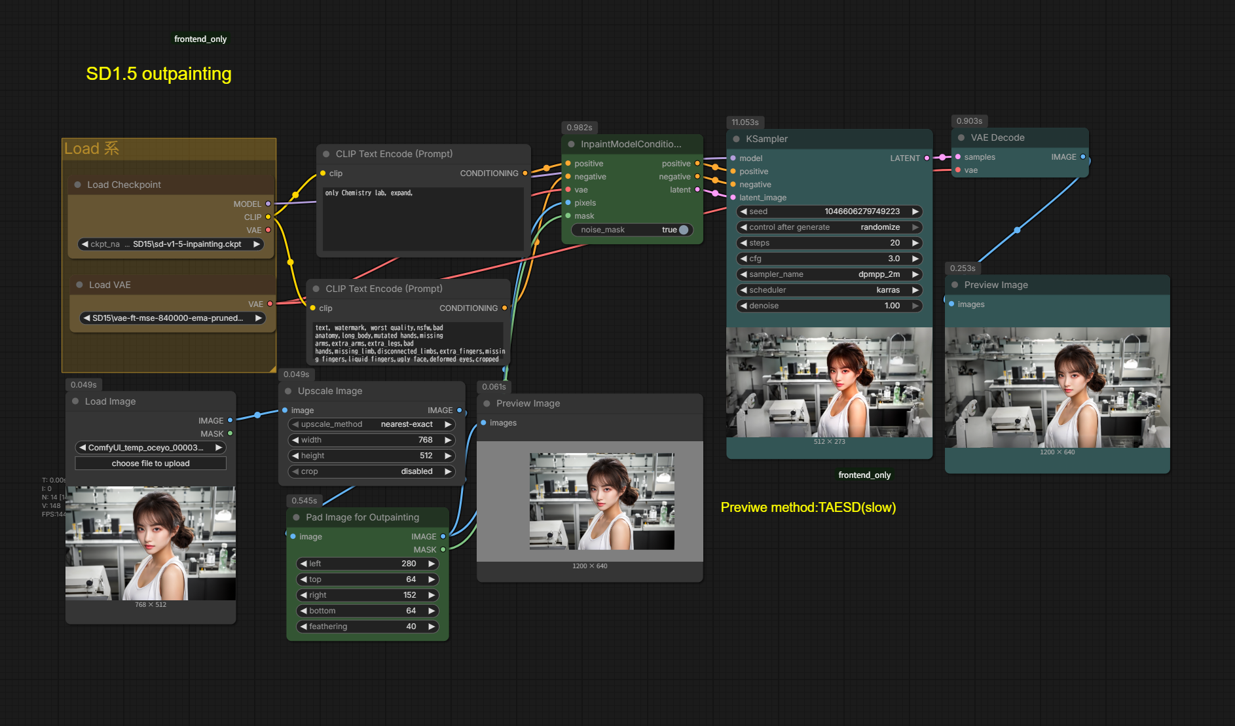Change the upscale_method nearest-exact selector
The height and width of the screenshot is (726, 1235).
pos(371,424)
